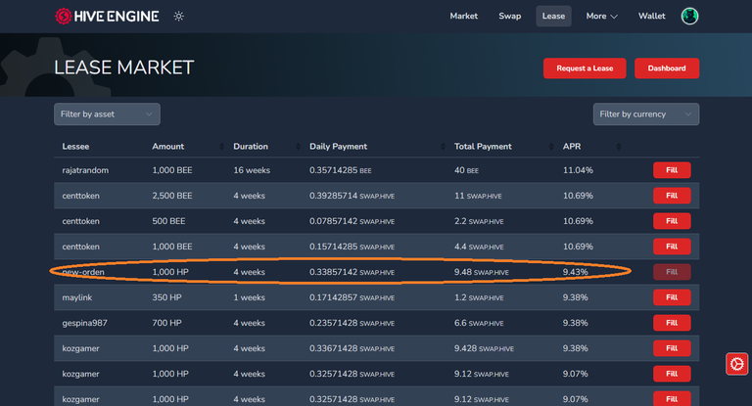Expand the More menu

(601, 17)
